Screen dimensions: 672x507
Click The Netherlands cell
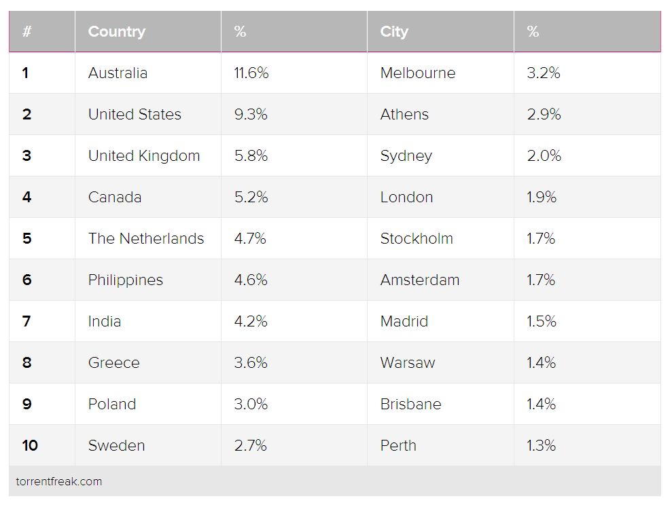point(146,239)
